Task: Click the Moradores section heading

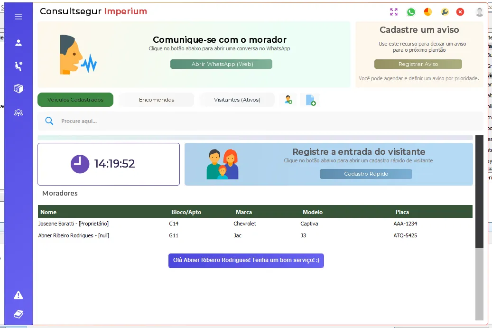Action: pos(60,193)
